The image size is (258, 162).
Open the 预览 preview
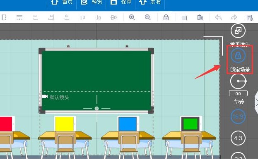tap(91, 2)
